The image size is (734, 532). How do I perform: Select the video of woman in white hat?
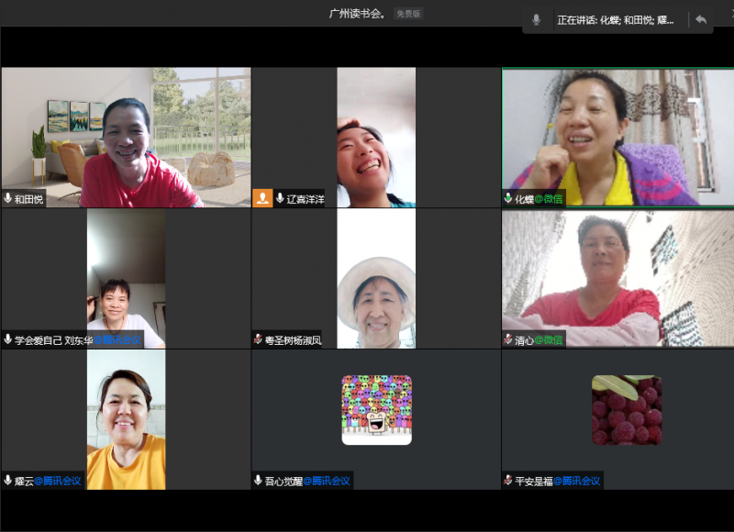pyautogui.click(x=376, y=278)
